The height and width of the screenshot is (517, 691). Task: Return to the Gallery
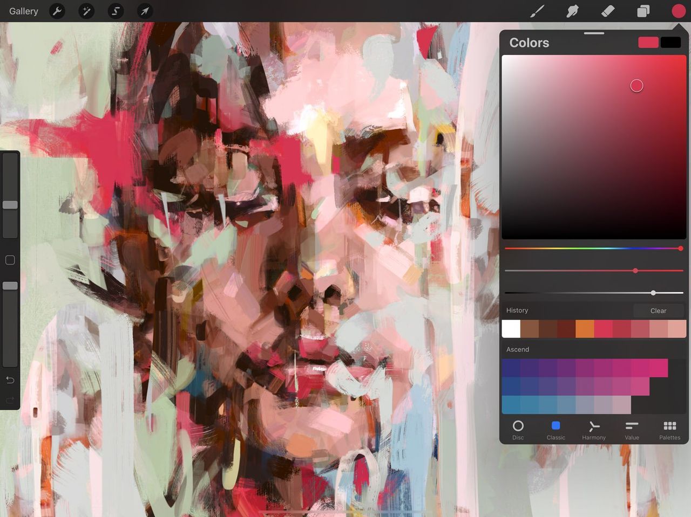pos(24,11)
